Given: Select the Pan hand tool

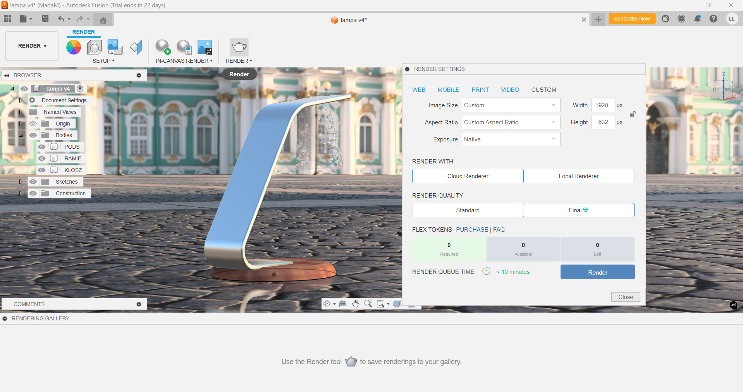Looking at the screenshot, I should pos(356,304).
